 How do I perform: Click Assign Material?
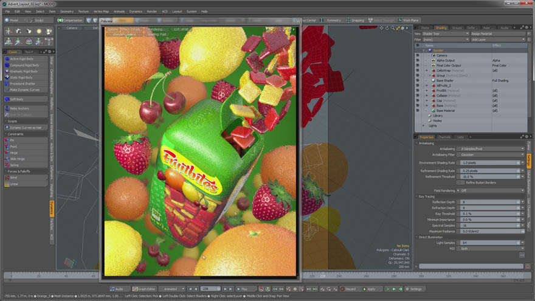pyautogui.click(x=498, y=34)
